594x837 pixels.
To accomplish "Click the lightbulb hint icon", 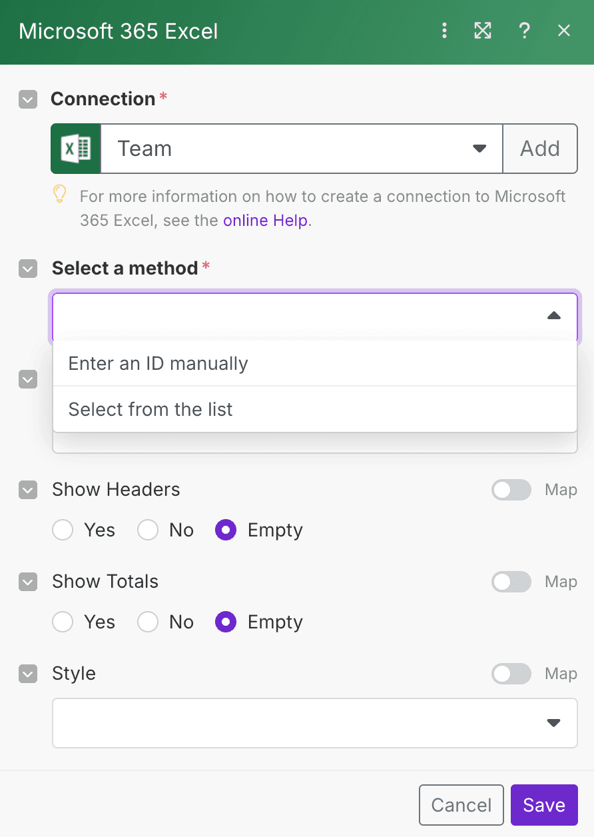I will pyautogui.click(x=60, y=194).
